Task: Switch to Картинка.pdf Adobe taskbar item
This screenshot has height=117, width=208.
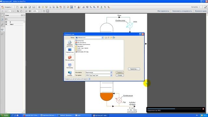Action: (100, 115)
